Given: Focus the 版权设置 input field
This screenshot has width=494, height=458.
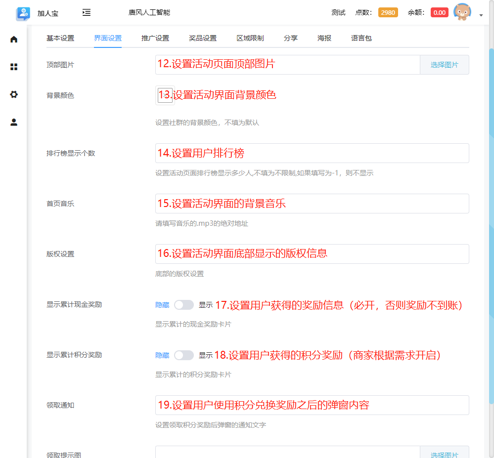Looking at the screenshot, I should 312,254.
